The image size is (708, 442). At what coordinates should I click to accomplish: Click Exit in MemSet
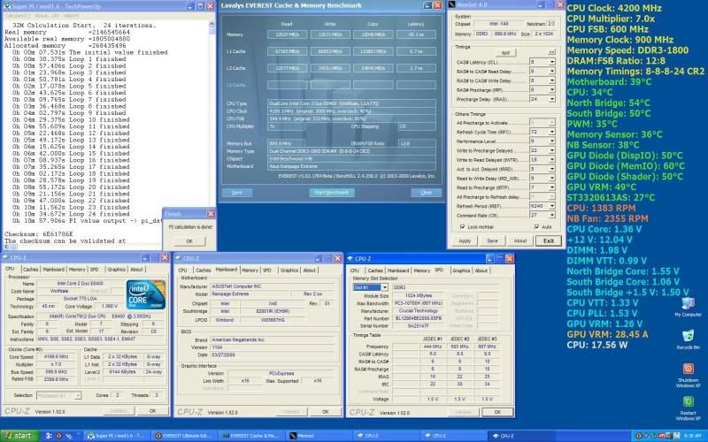click(x=548, y=240)
